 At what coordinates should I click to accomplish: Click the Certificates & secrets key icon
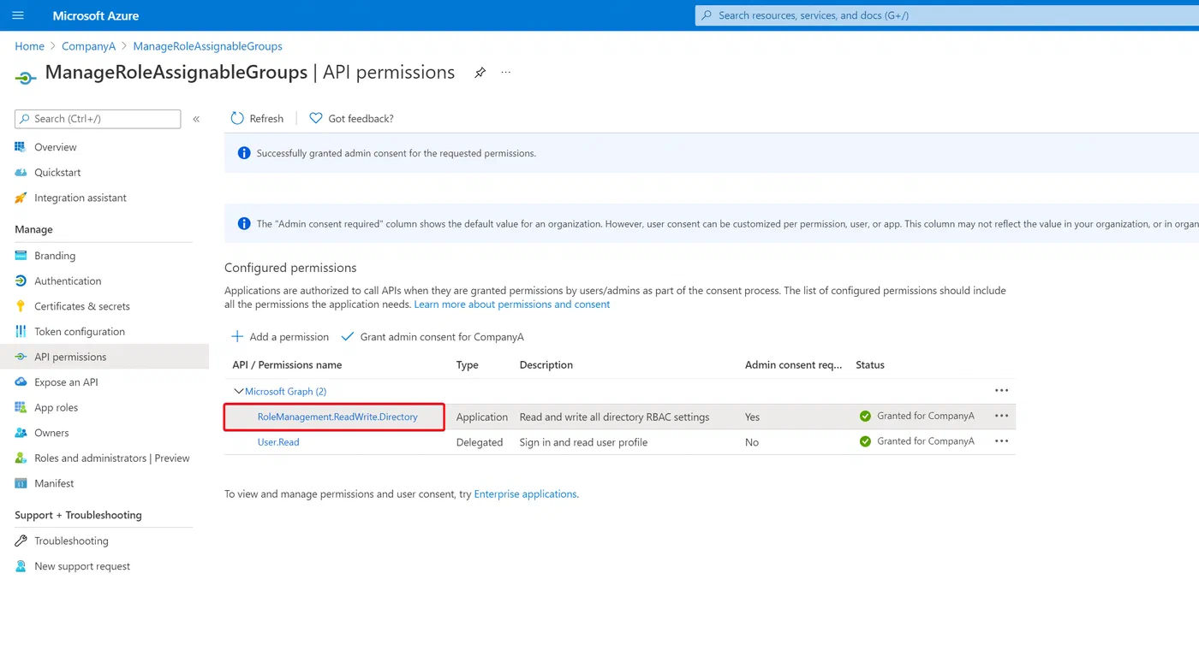(x=21, y=306)
